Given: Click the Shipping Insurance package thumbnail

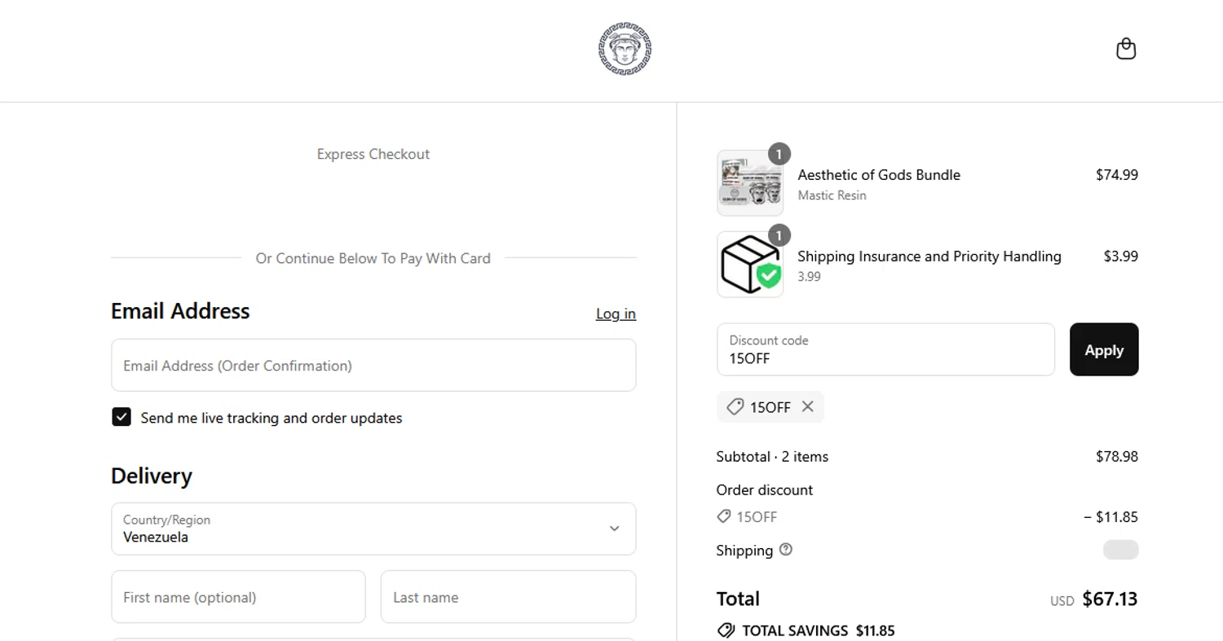Looking at the screenshot, I should (750, 265).
